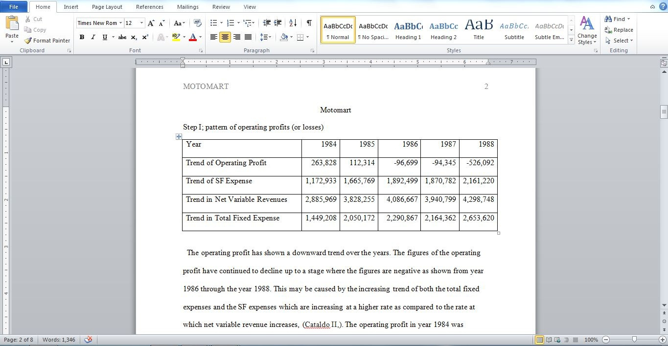
Task: Click the Increase Indent icon
Action: (x=278, y=23)
